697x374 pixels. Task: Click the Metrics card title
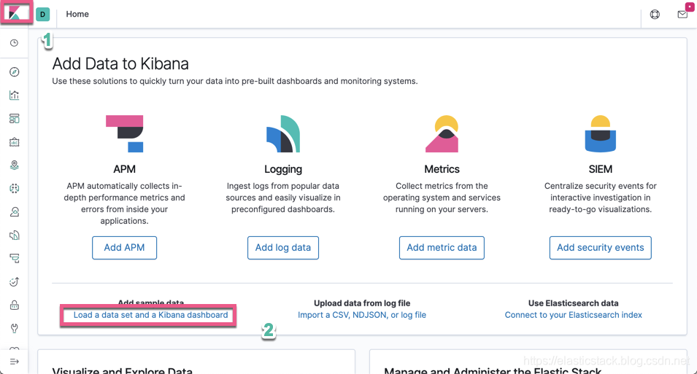tap(442, 169)
